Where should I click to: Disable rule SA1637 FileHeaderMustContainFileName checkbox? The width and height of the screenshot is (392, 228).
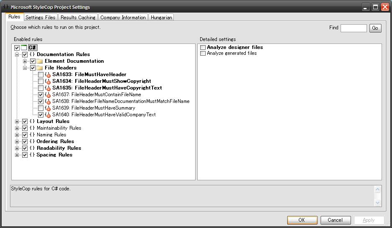coord(41,95)
